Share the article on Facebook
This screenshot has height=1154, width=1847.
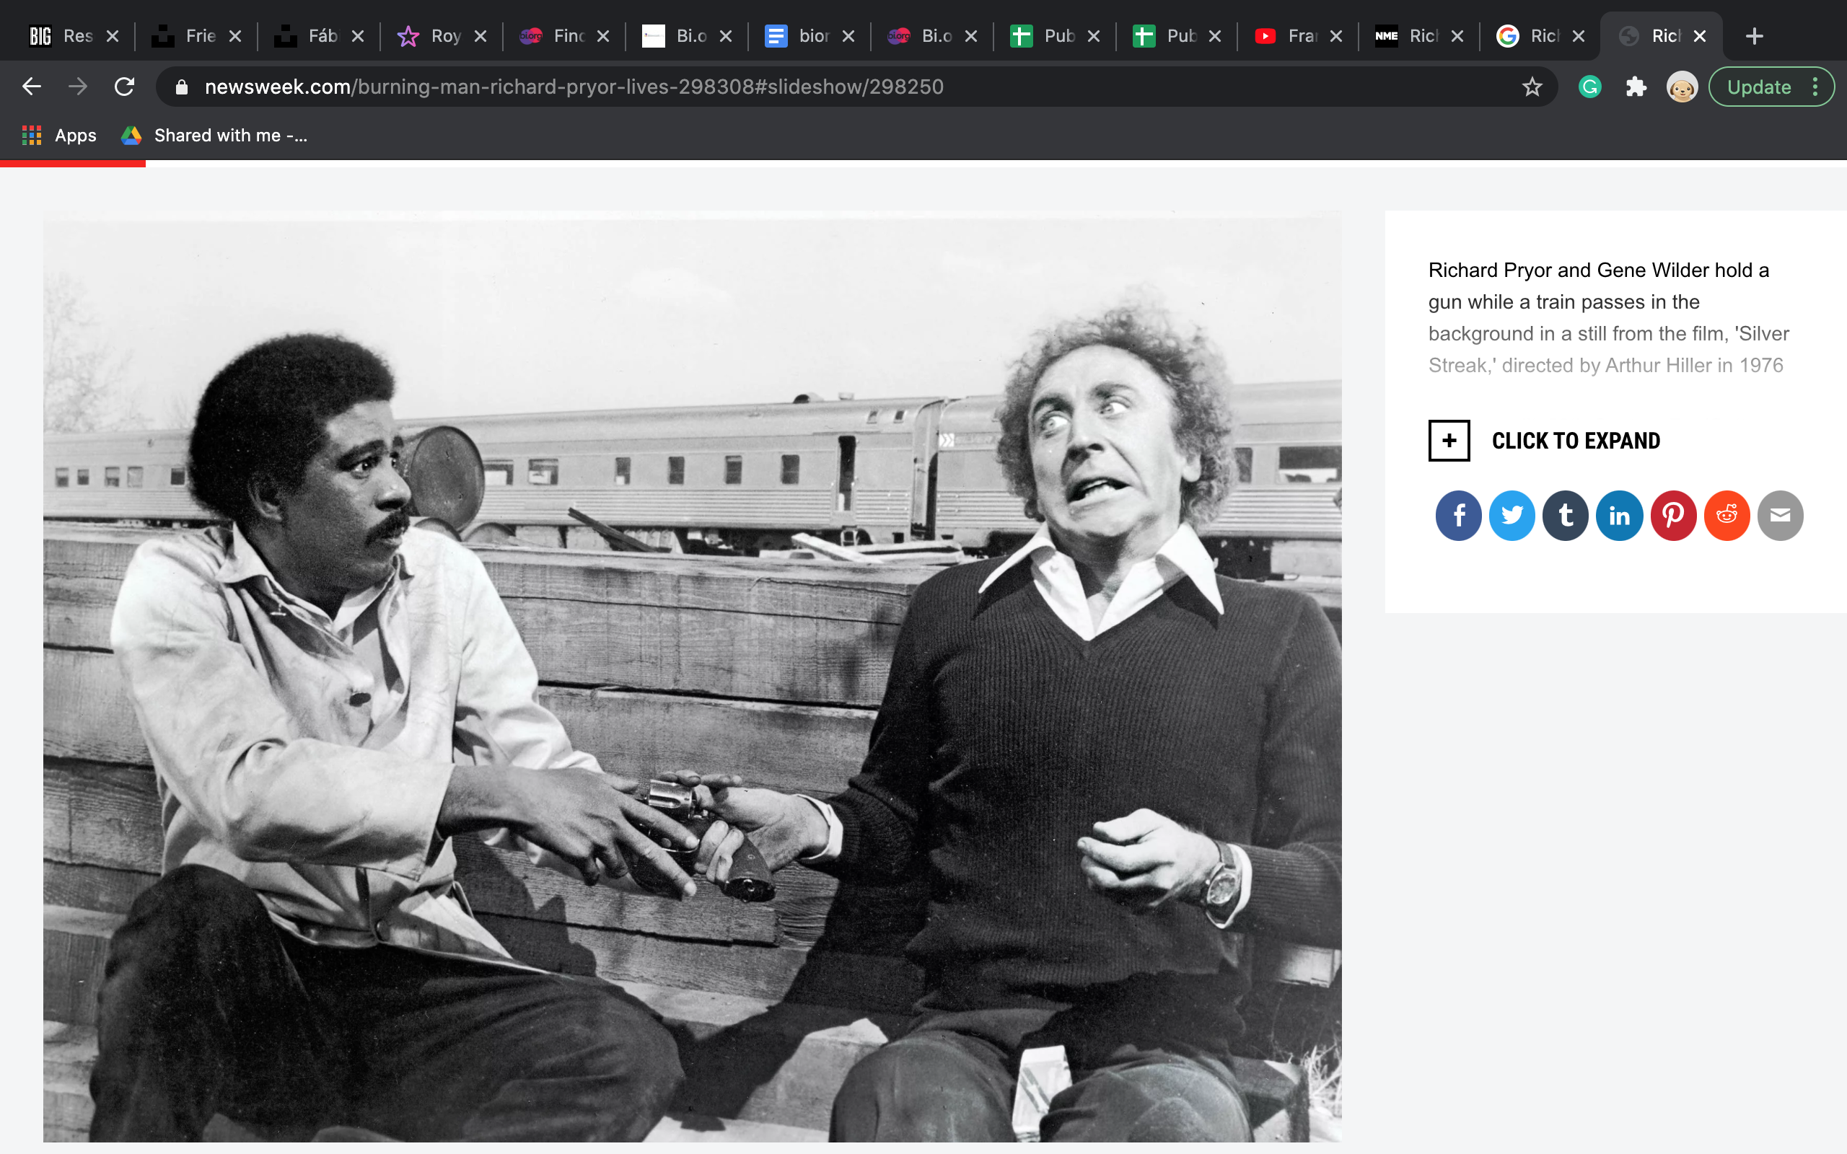[x=1457, y=515]
